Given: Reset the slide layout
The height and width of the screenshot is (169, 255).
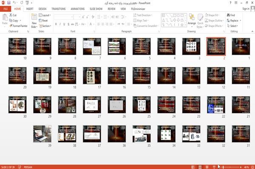Looking at the screenshot, I should click(x=43, y=21).
